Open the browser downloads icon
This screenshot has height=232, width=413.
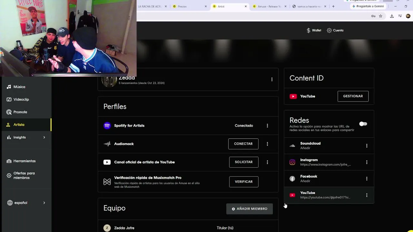(392, 16)
